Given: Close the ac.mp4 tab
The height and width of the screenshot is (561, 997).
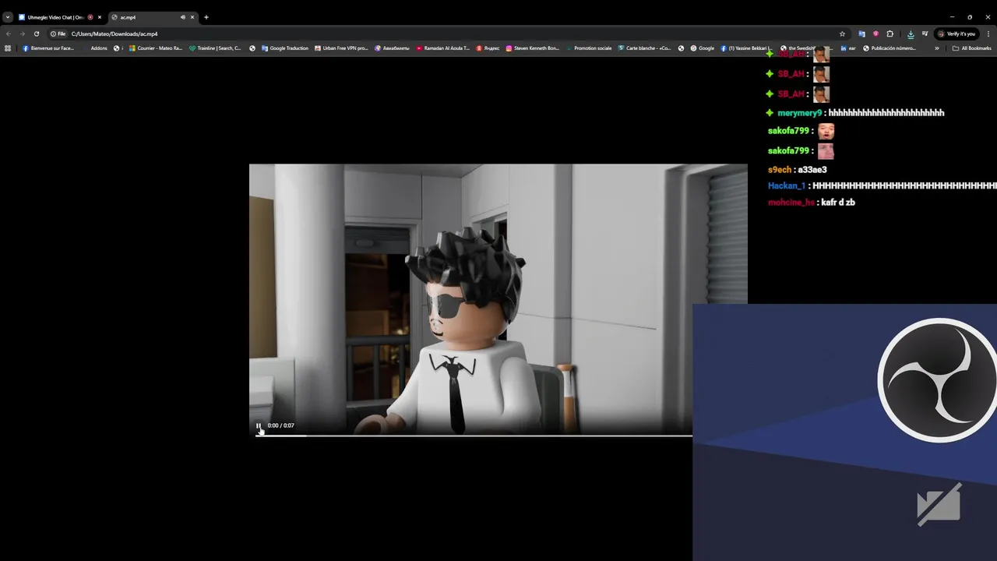Looking at the screenshot, I should point(192,17).
